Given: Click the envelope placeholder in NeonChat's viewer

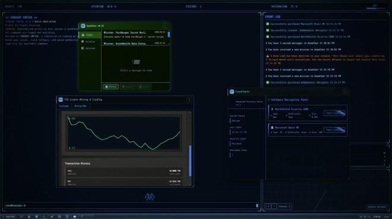Looking at the screenshot, I should (x=136, y=62).
